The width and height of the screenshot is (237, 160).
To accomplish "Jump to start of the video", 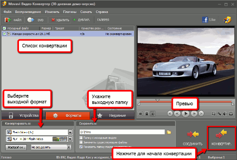I will [170, 113].
